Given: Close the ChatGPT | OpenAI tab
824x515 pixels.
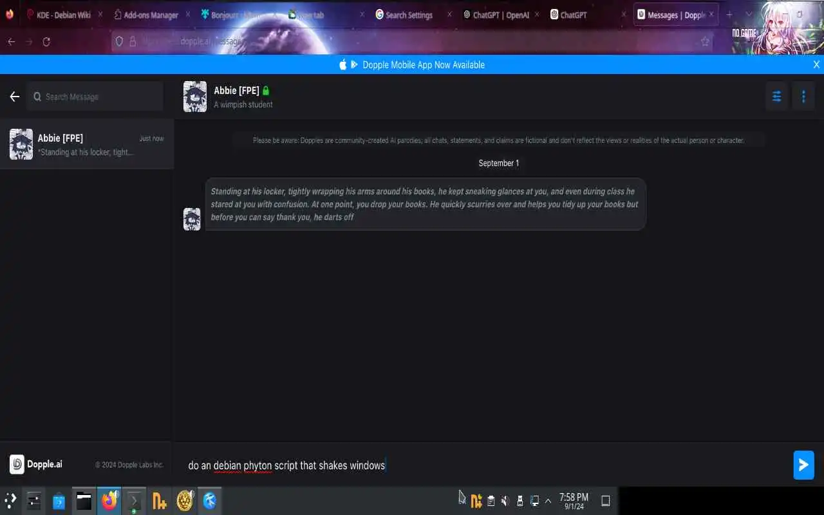Looking at the screenshot, I should click(537, 14).
